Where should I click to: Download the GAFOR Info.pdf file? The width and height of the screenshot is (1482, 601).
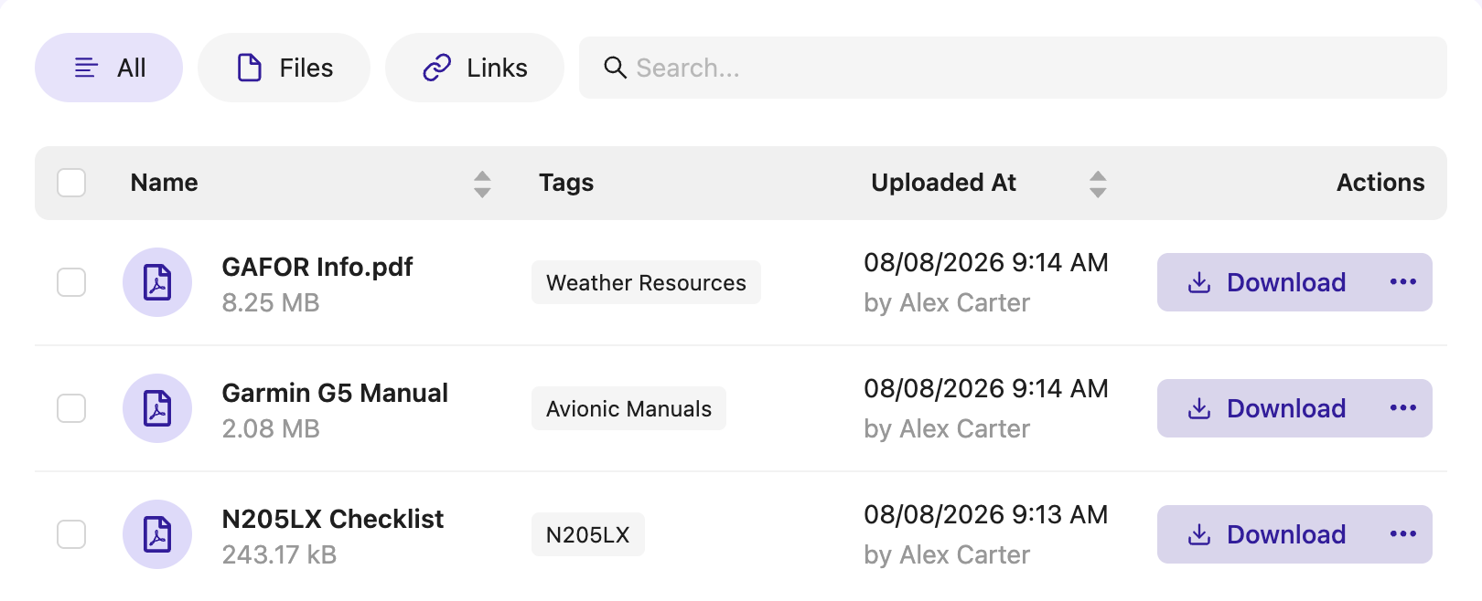(1266, 282)
